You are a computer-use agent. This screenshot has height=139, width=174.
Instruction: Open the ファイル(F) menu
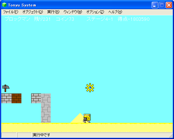point(10,12)
